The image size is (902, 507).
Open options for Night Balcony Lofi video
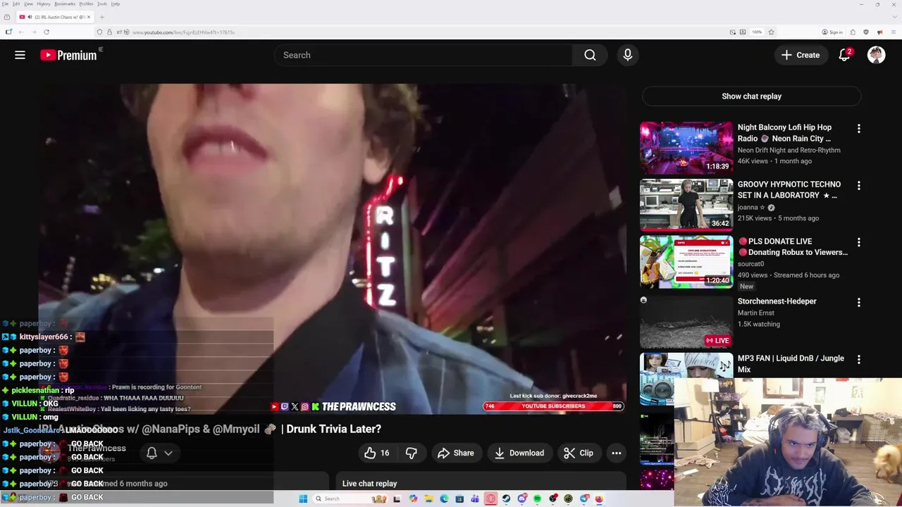(858, 129)
